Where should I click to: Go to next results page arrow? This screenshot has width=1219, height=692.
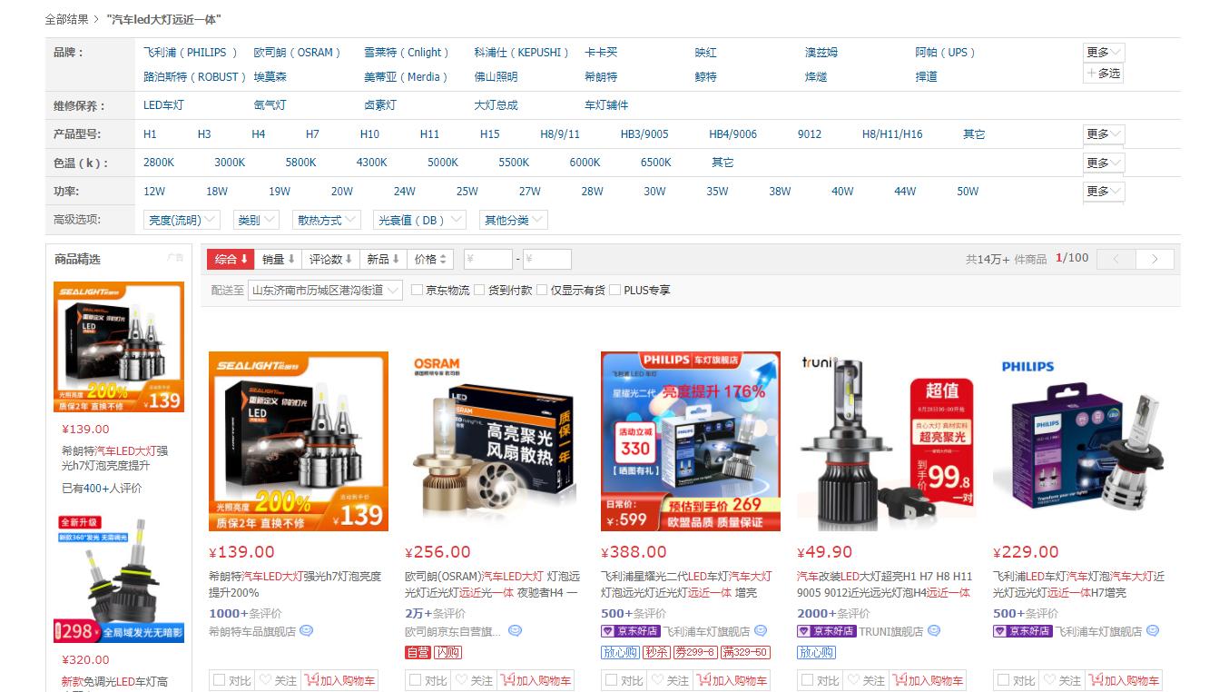(x=1155, y=259)
